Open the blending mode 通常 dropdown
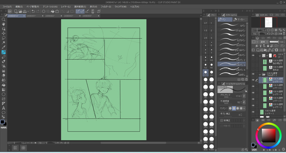Image resolution: width=286 pixels, height=153 pixels. 264,42
